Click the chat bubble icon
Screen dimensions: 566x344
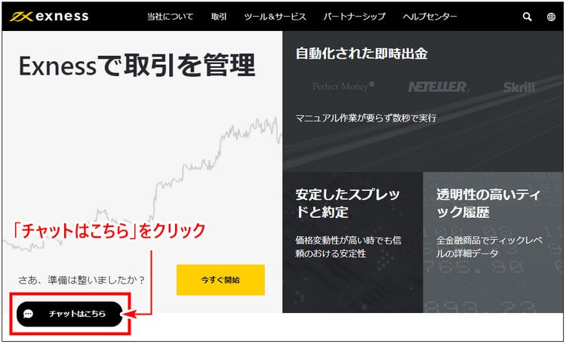(28, 314)
